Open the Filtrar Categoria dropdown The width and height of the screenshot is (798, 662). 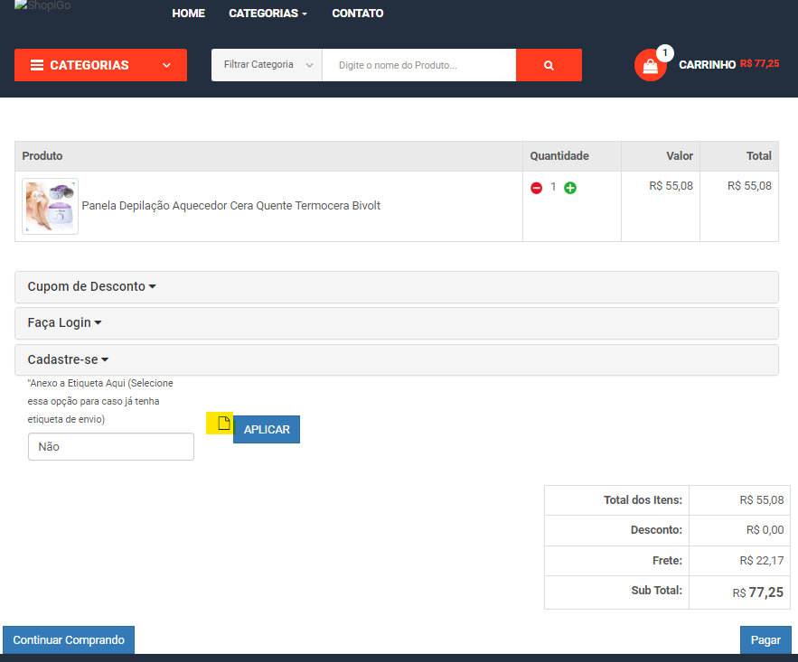(267, 65)
